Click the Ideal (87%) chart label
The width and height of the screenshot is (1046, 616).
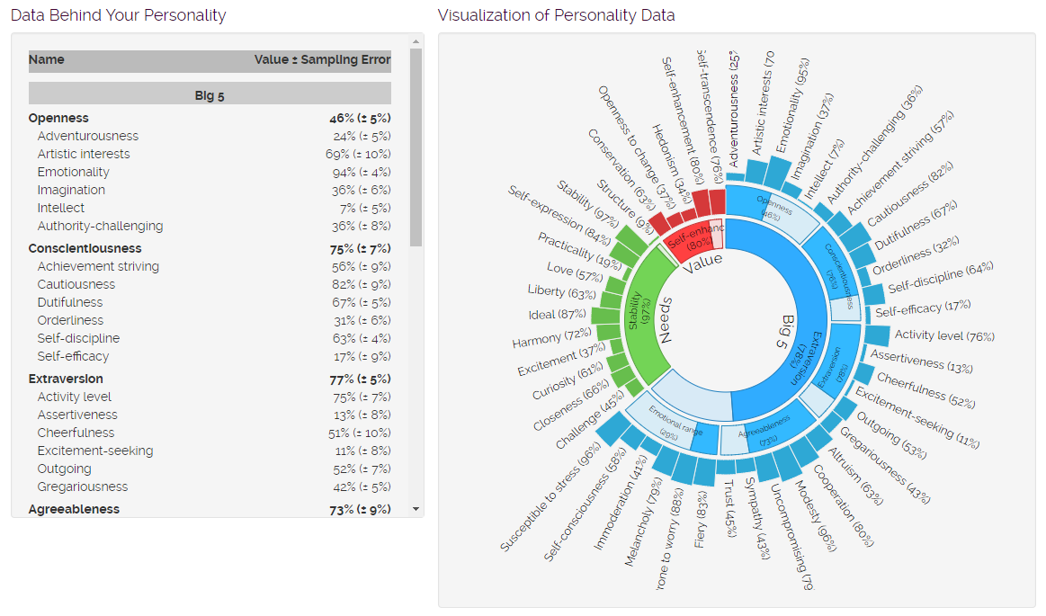(x=557, y=314)
